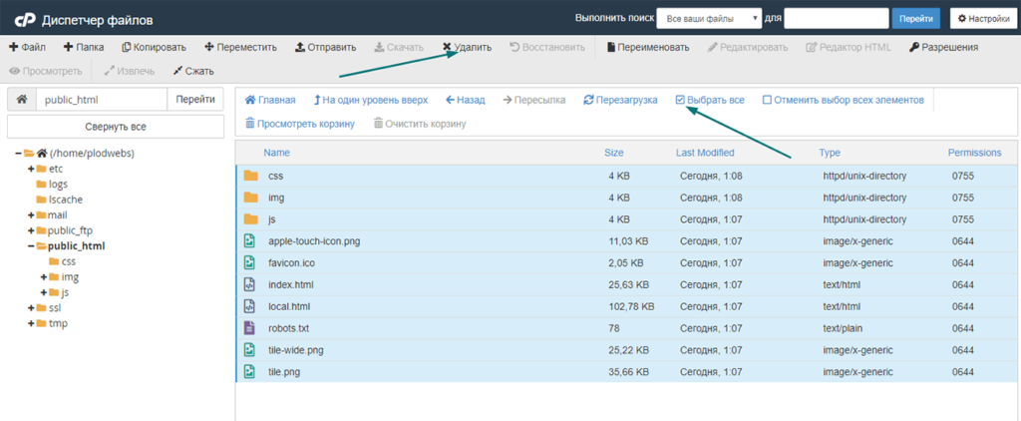Image resolution: width=1021 pixels, height=421 pixels.
Task: Click the apple-touch-icon.png file icon
Action: click(x=248, y=241)
